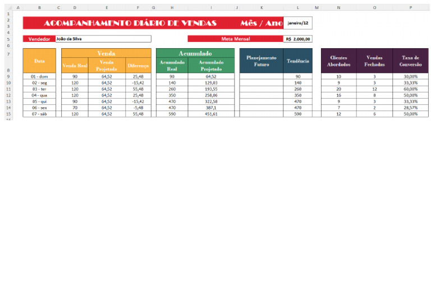Select the empty Planejamento Futuro cell for 07 - sáb

262,114
